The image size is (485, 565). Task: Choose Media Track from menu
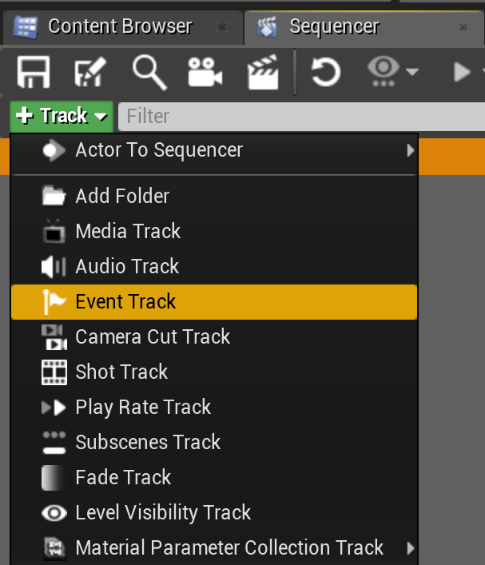coord(214,231)
